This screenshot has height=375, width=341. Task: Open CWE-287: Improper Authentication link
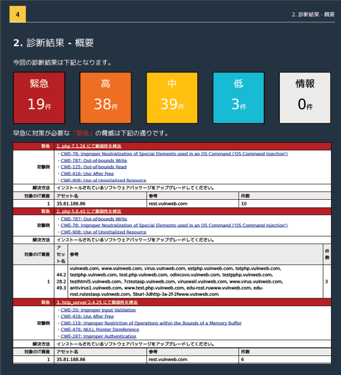click(x=99, y=336)
